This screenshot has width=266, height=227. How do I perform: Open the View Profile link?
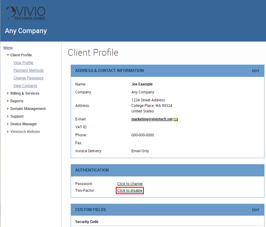pos(23,63)
